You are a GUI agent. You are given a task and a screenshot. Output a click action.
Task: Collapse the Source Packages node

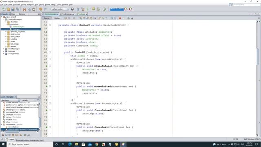click(x=4, y=20)
